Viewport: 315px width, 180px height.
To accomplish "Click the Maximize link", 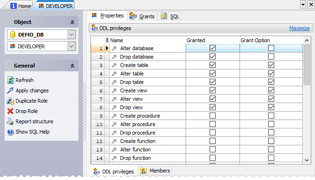I will 300,28.
